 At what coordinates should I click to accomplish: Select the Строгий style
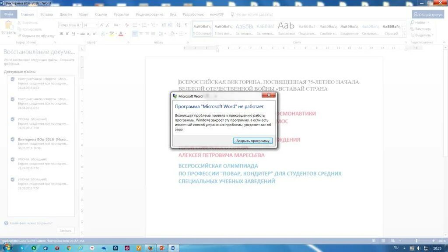click(x=391, y=29)
